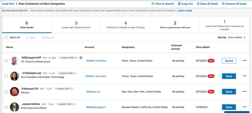Open the Lead lists breadcrumb
Screen dimensions: 252x113
point(8,4)
